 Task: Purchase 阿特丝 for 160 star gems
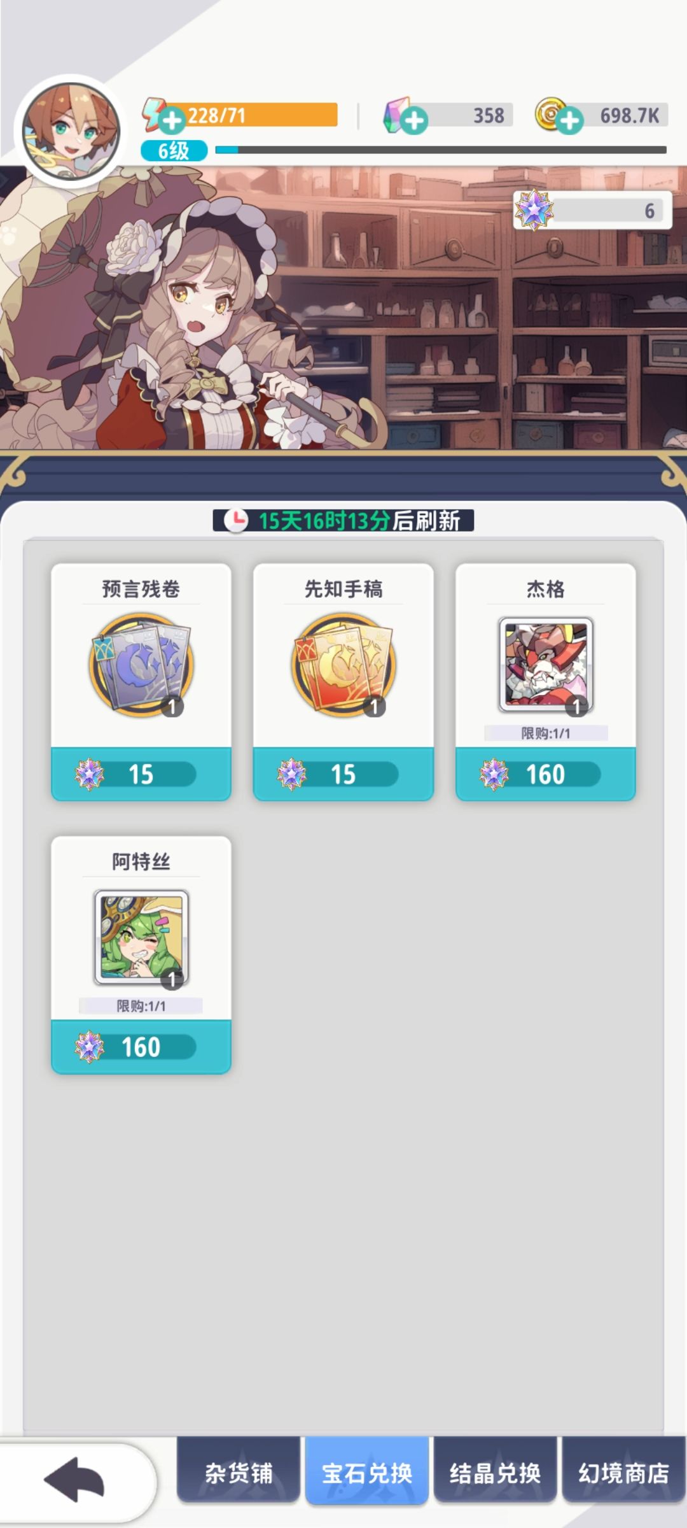[141, 1047]
